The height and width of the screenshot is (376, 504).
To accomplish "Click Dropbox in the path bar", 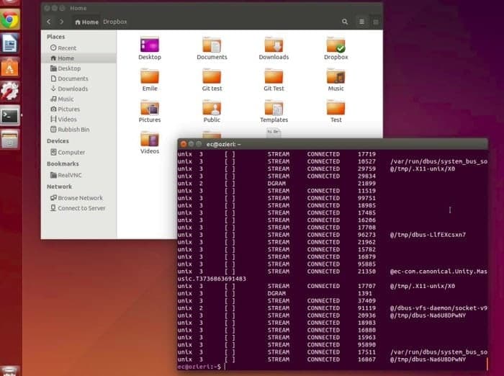I will tap(115, 22).
